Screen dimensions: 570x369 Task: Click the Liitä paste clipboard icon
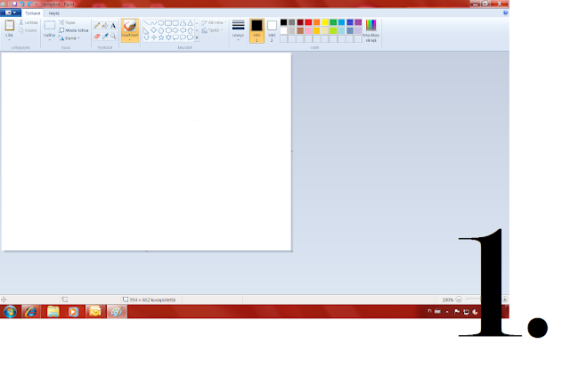coord(10,26)
